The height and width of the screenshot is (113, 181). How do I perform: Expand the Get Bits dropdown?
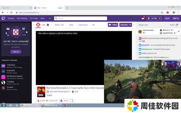[x=154, y=18]
